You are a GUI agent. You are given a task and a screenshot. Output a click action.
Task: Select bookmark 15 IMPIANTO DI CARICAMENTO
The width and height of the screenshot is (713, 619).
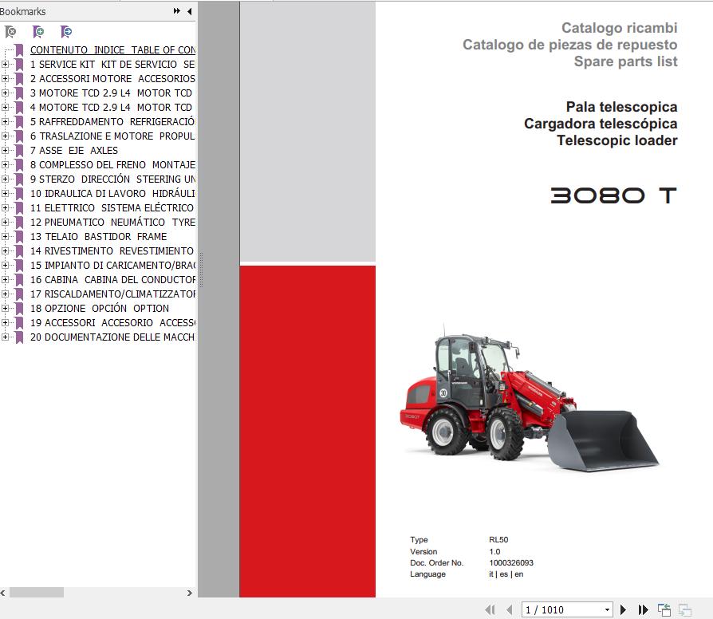[112, 265]
